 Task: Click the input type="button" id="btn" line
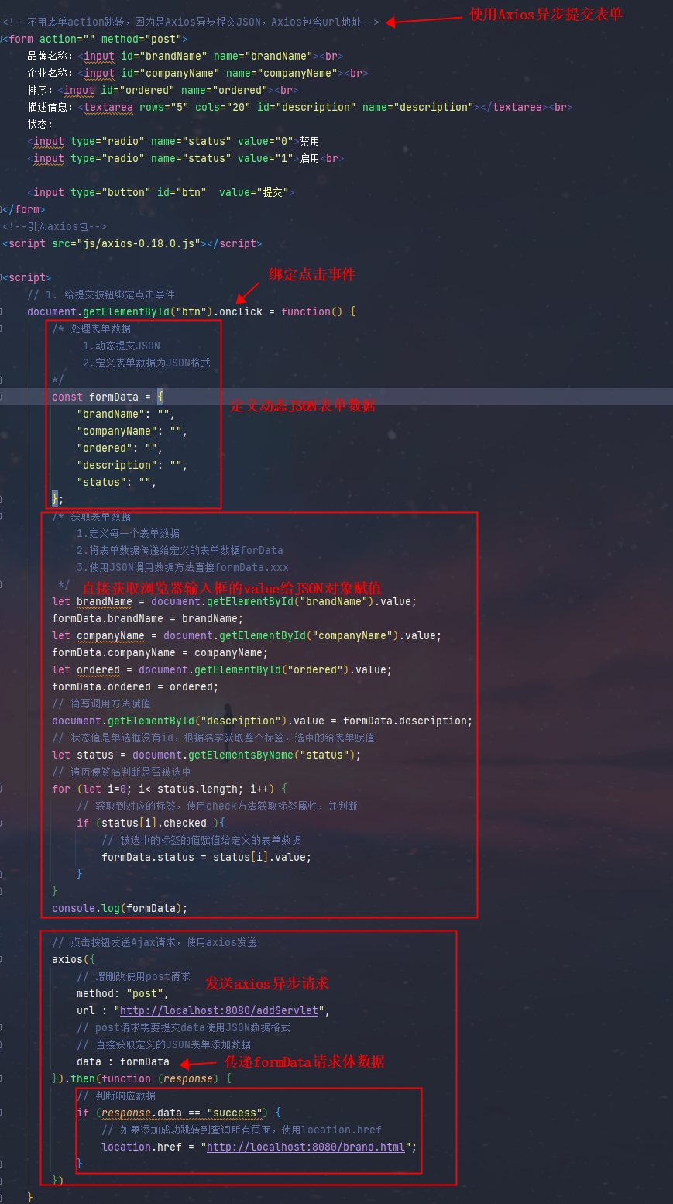click(x=160, y=192)
